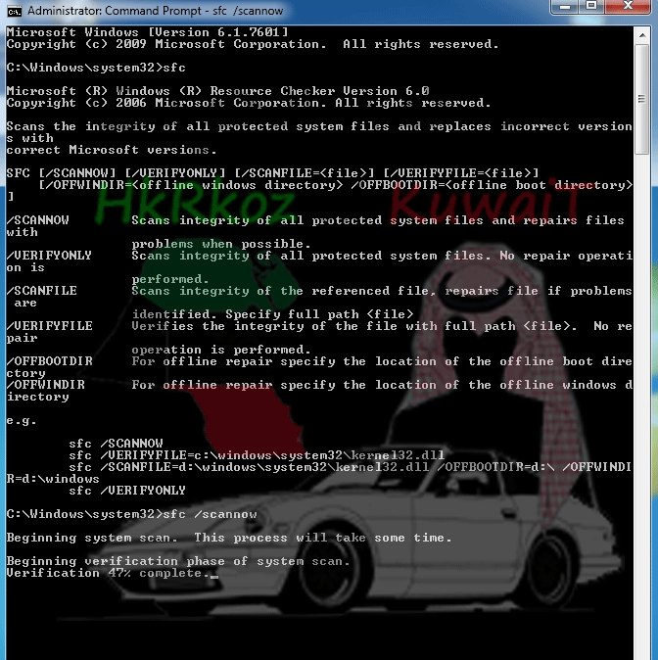The width and height of the screenshot is (658, 660).
Task: Click the 'operation is performed.' line
Action: 221,351
